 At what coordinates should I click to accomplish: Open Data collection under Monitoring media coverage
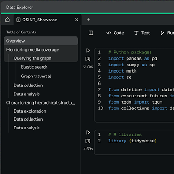pyautogui.click(x=28, y=85)
